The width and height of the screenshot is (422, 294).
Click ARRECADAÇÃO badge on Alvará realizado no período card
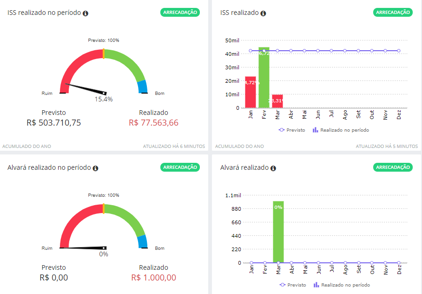tap(180, 167)
